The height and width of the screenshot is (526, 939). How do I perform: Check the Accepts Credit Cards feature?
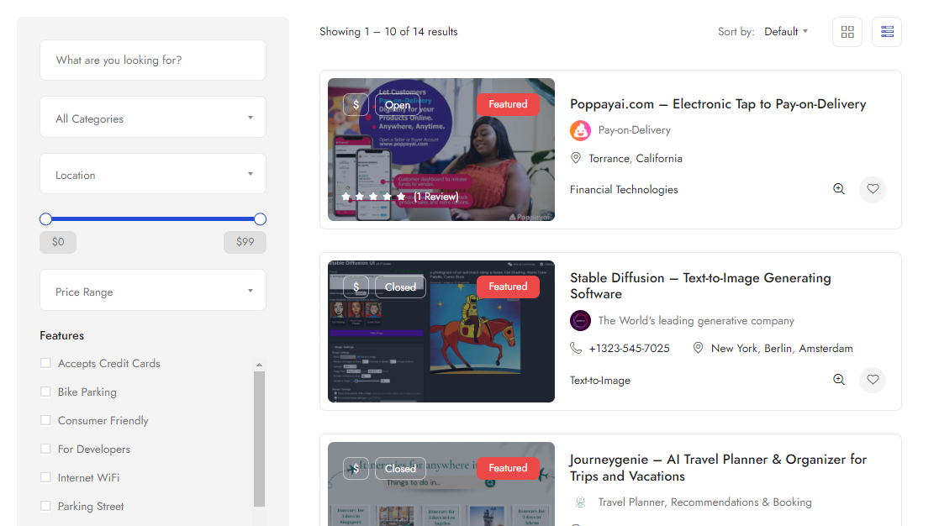45,363
